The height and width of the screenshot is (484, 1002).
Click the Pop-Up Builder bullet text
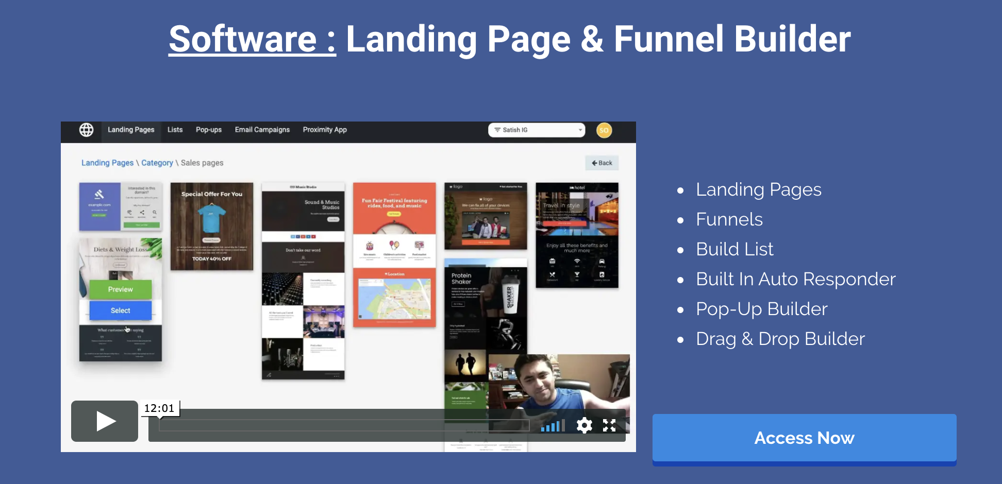[x=762, y=309]
